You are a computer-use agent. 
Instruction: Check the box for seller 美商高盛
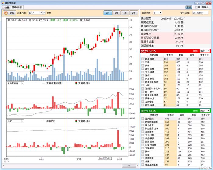(142, 158)
